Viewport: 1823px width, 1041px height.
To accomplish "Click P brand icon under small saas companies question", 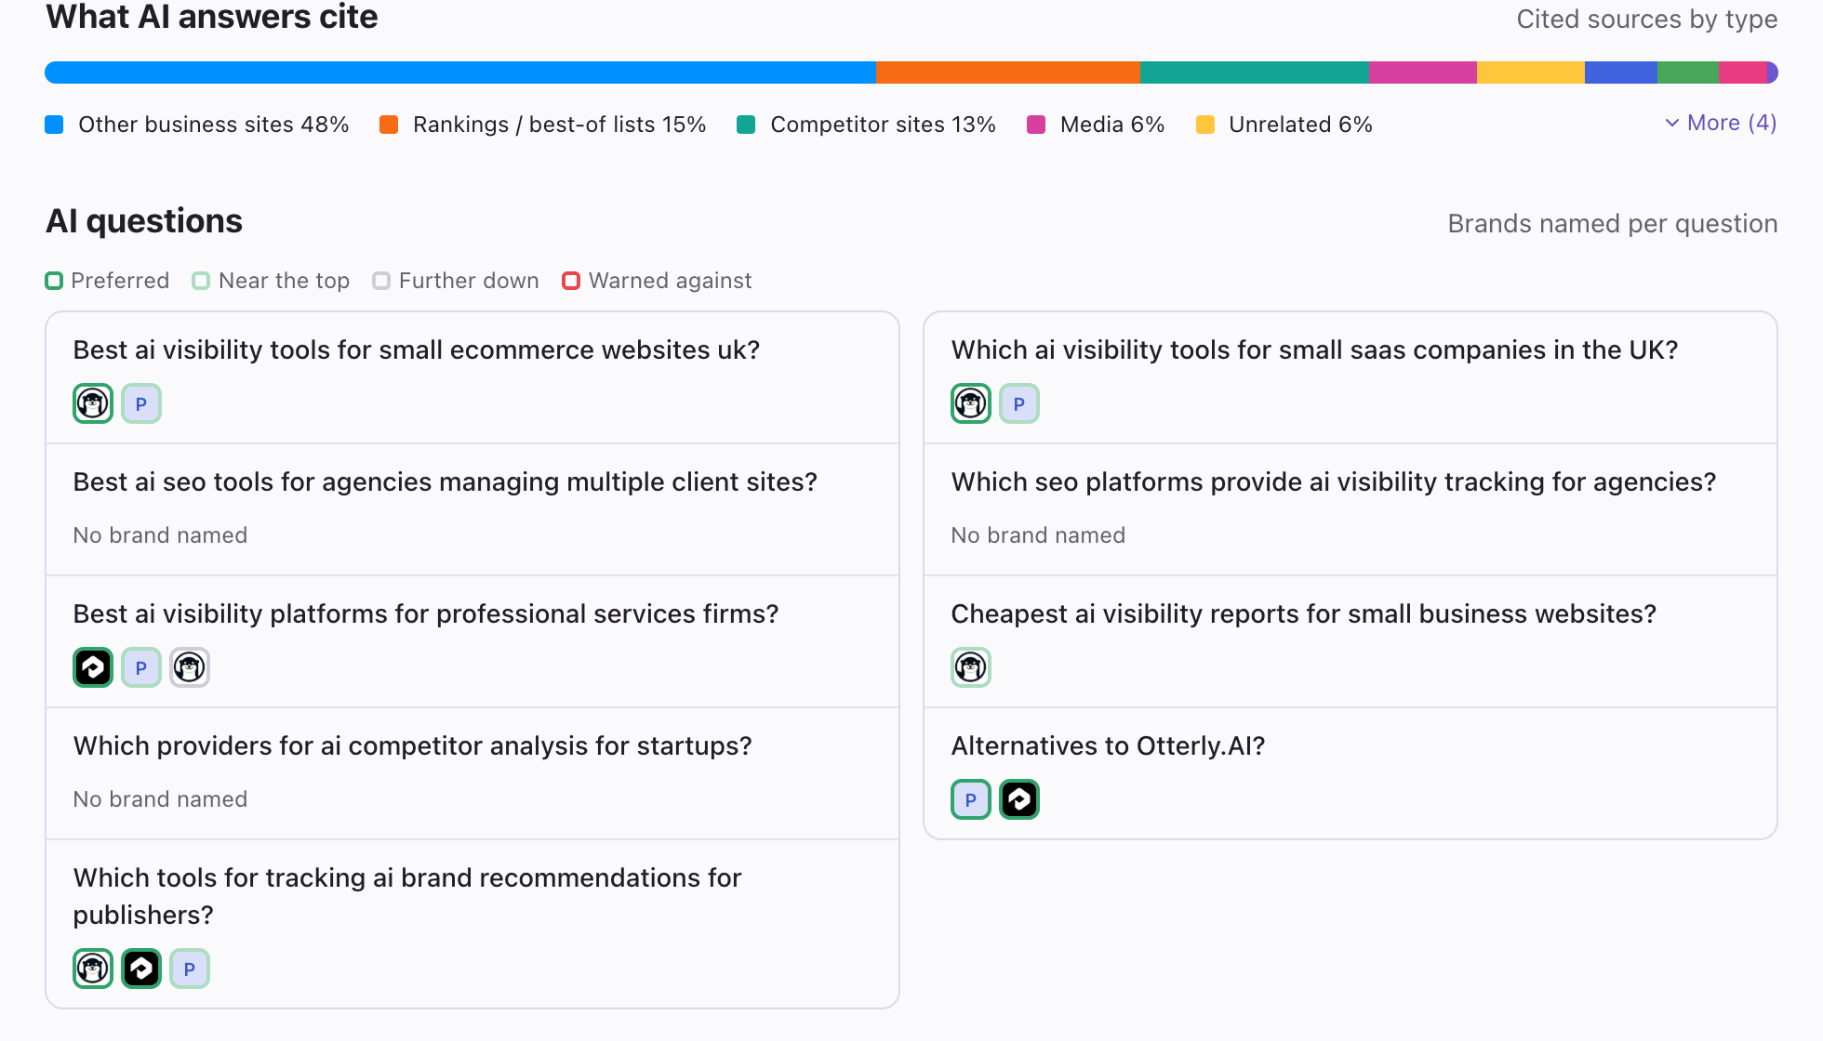I will click(x=1019, y=403).
